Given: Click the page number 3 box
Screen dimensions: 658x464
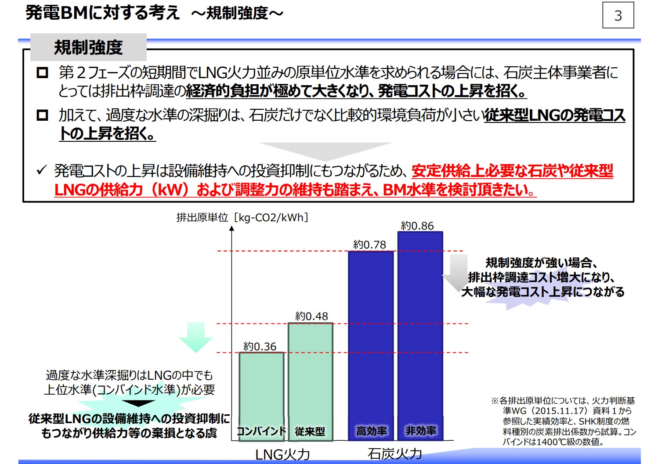Looking at the screenshot, I should pos(618,15).
